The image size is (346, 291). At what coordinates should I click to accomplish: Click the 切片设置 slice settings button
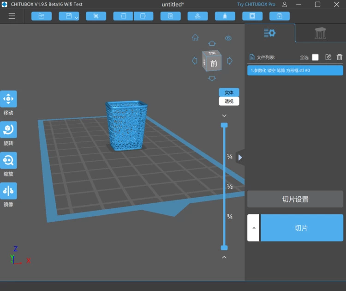click(295, 200)
